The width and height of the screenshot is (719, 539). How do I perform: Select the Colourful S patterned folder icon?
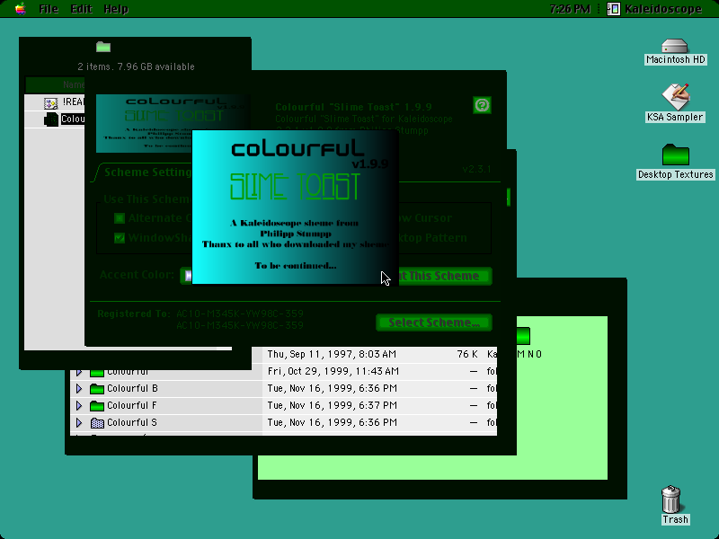tap(97, 423)
